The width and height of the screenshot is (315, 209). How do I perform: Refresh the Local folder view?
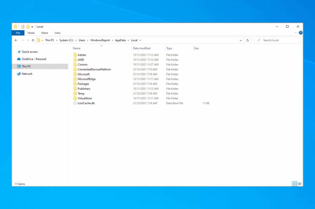tap(248, 40)
